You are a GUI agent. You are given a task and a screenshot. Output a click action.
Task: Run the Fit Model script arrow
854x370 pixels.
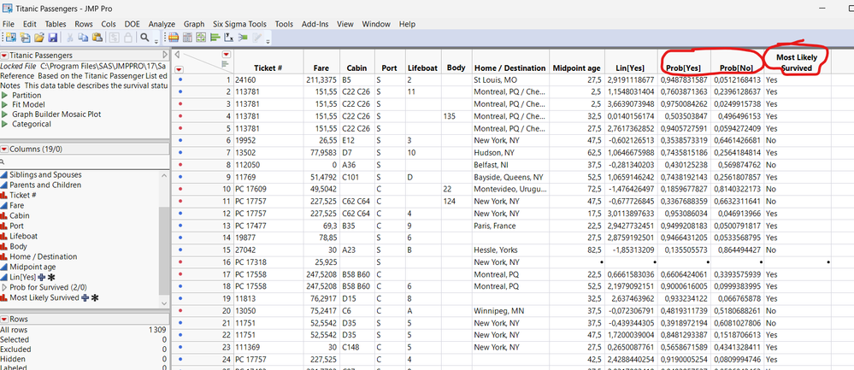tap(6, 104)
